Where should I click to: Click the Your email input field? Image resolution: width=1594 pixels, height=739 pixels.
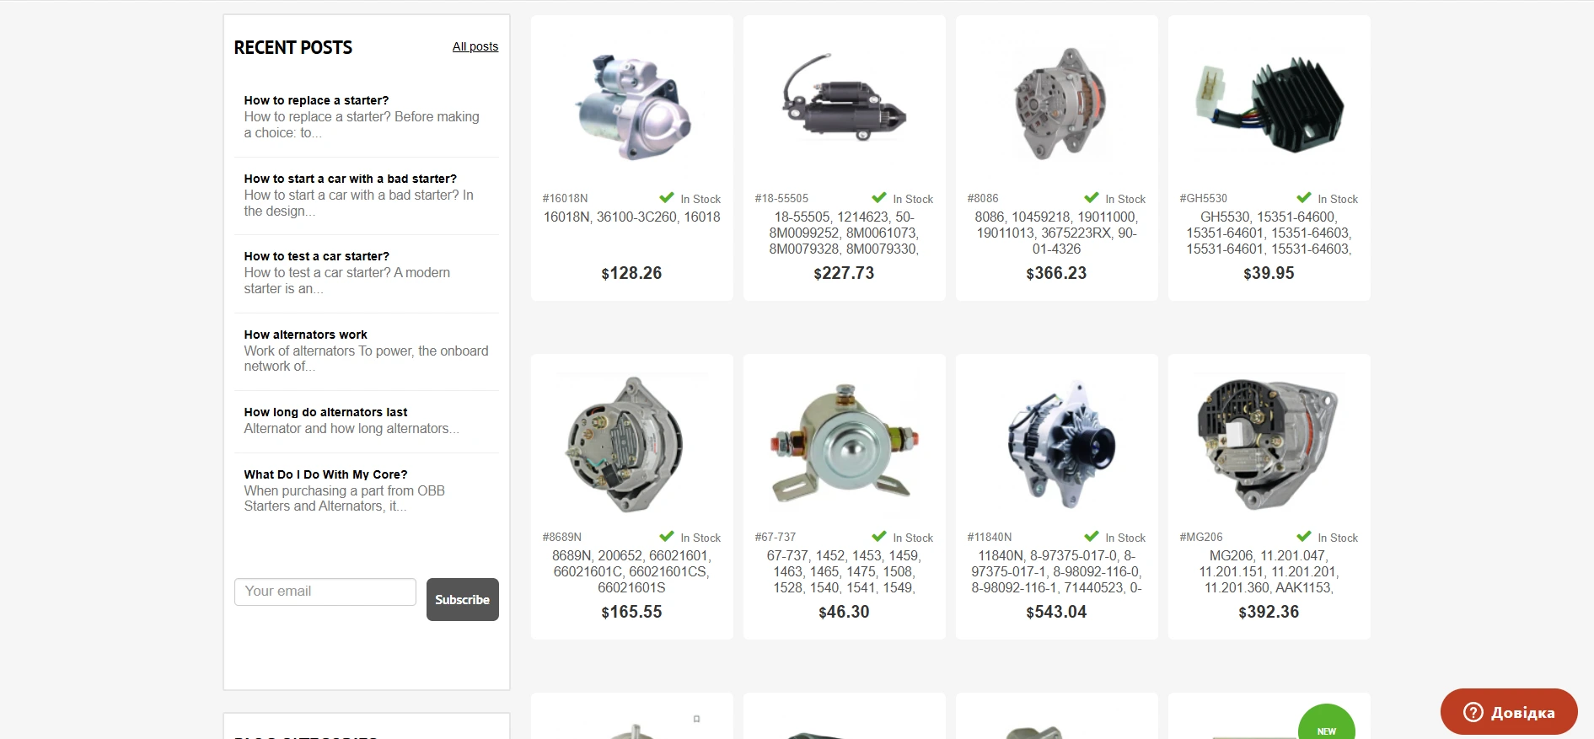tap(325, 592)
